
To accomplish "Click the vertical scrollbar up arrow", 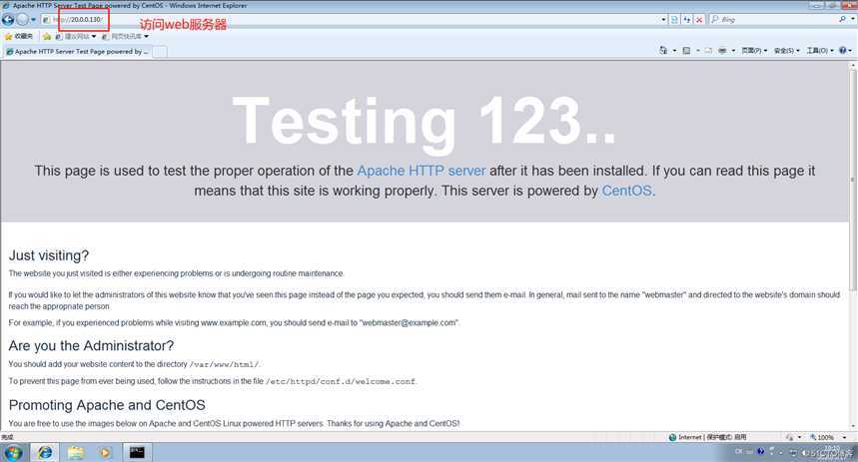I will (853, 66).
